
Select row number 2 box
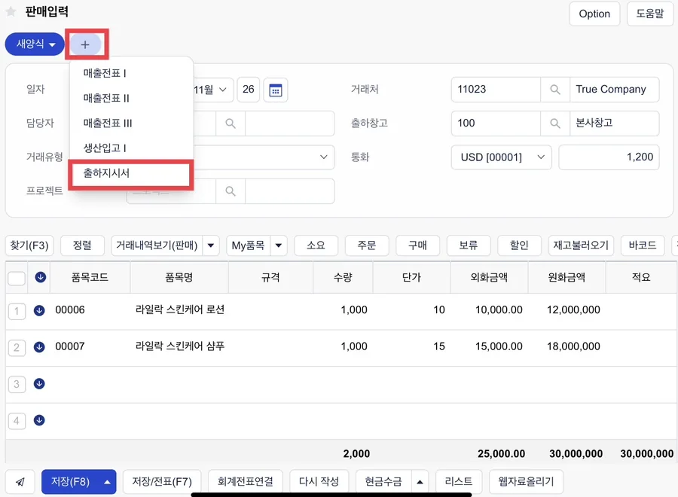click(x=17, y=347)
